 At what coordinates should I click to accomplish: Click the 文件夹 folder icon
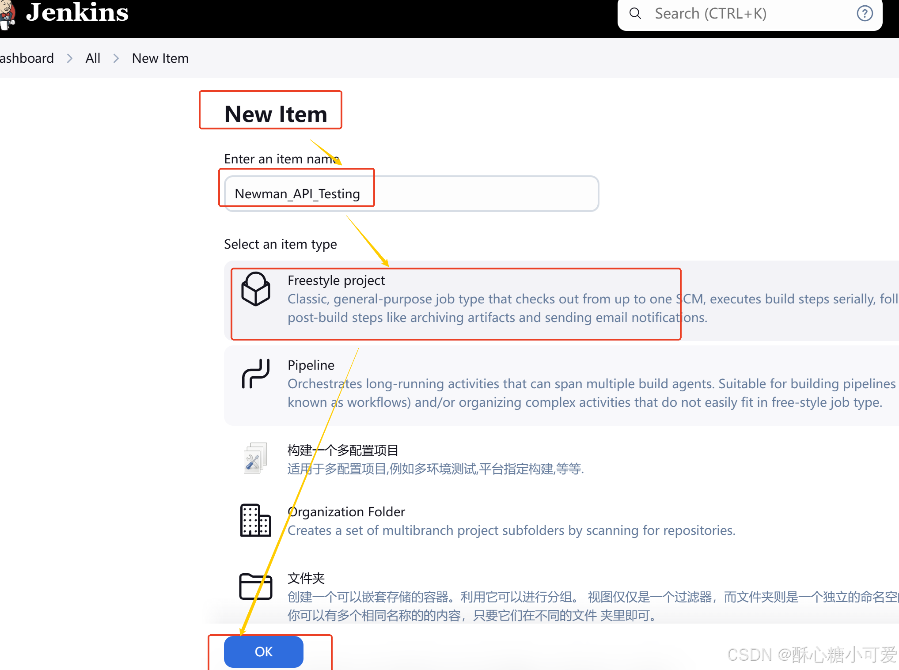[x=255, y=586]
